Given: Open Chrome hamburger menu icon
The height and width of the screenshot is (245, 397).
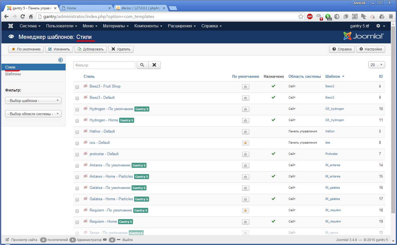Looking at the screenshot, I should (391, 17).
